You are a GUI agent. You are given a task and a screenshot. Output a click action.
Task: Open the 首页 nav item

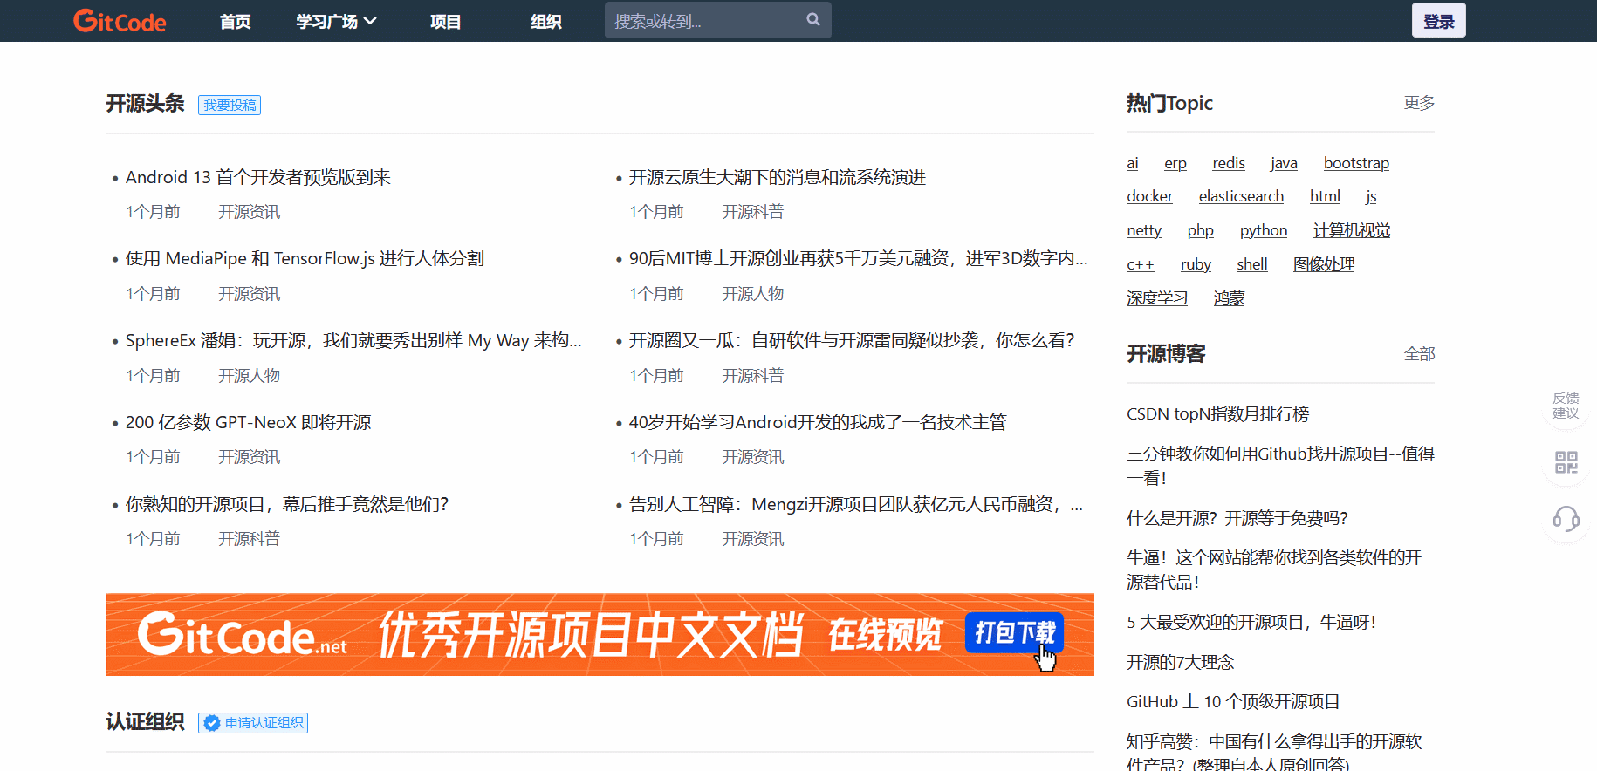click(235, 21)
